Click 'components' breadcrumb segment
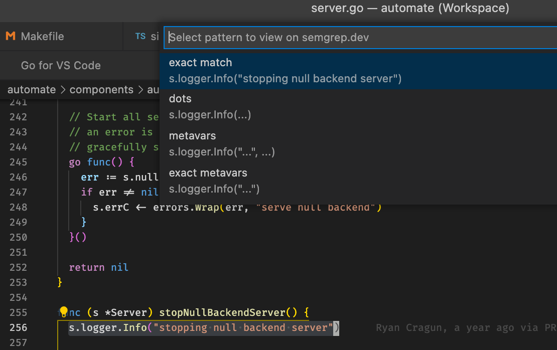 [101, 89]
